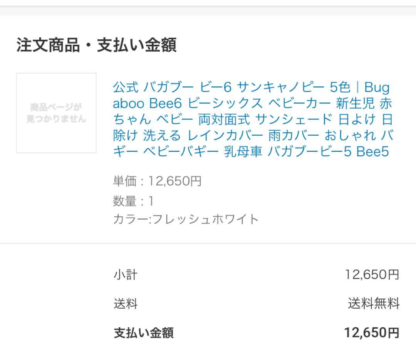416x363 pixels.
Task: Click the 小計 label
Action: tap(125, 275)
